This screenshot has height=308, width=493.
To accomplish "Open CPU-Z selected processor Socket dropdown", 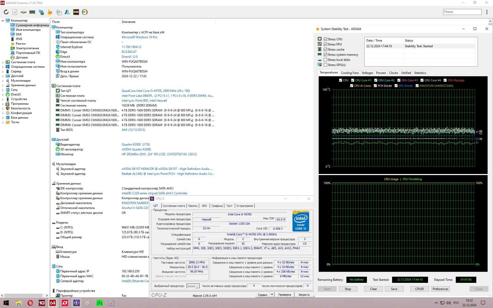I will (x=193, y=286).
